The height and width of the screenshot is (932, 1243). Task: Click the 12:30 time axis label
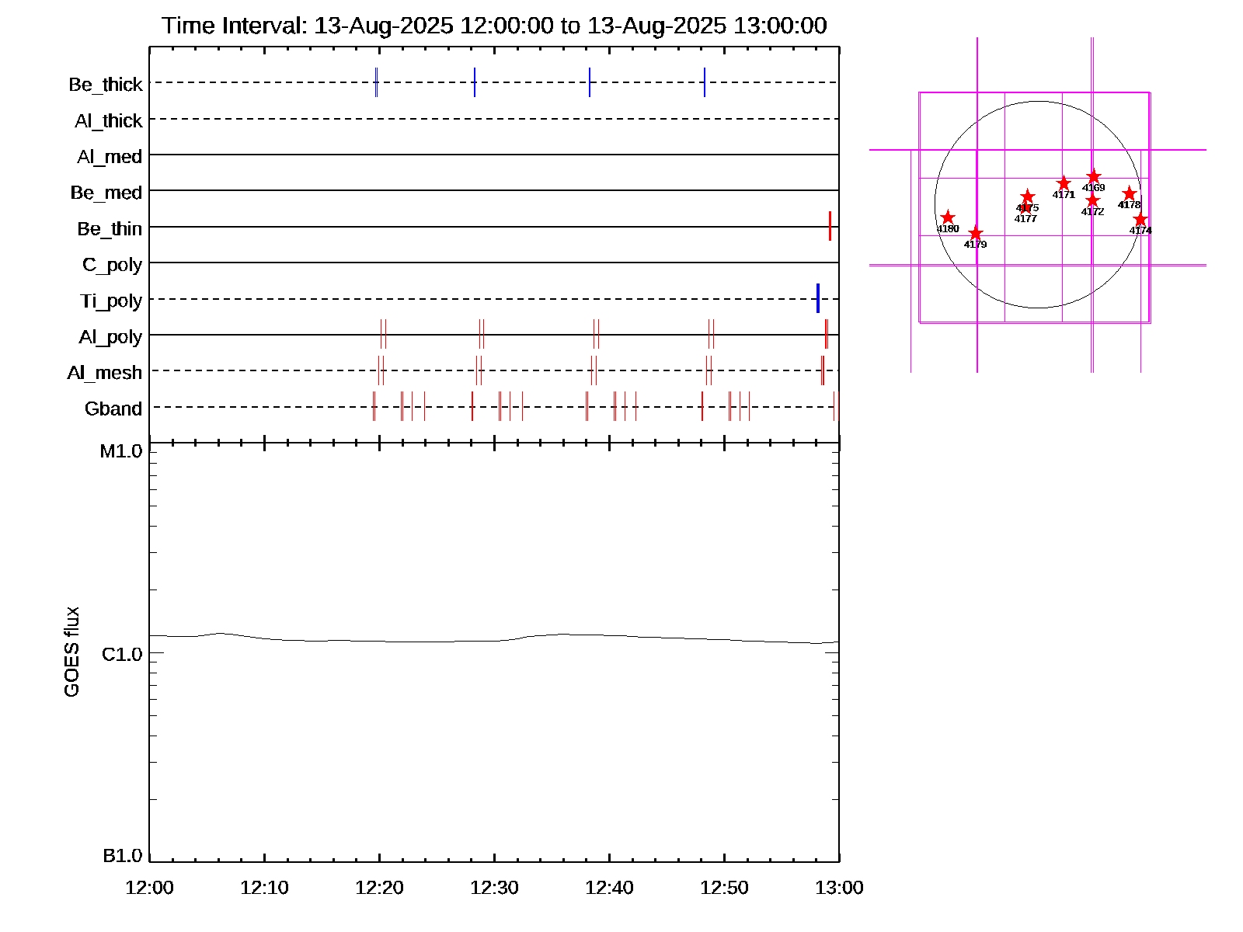click(x=494, y=888)
